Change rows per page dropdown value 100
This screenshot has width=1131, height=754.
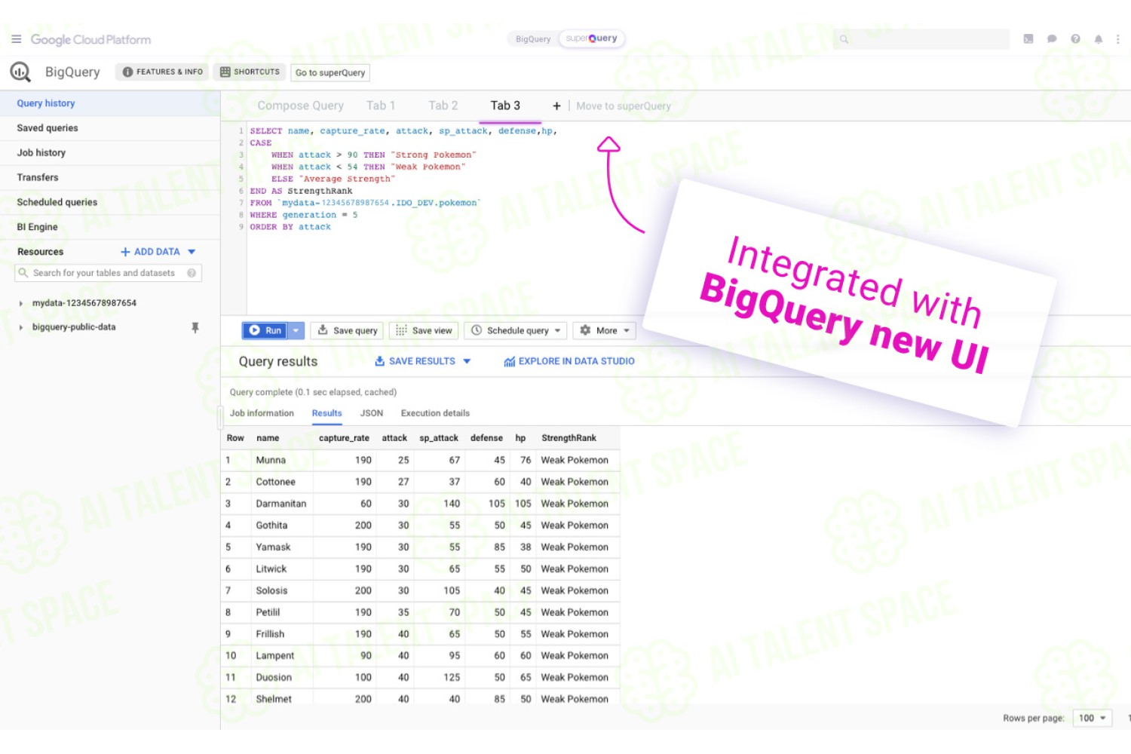pyautogui.click(x=1092, y=718)
